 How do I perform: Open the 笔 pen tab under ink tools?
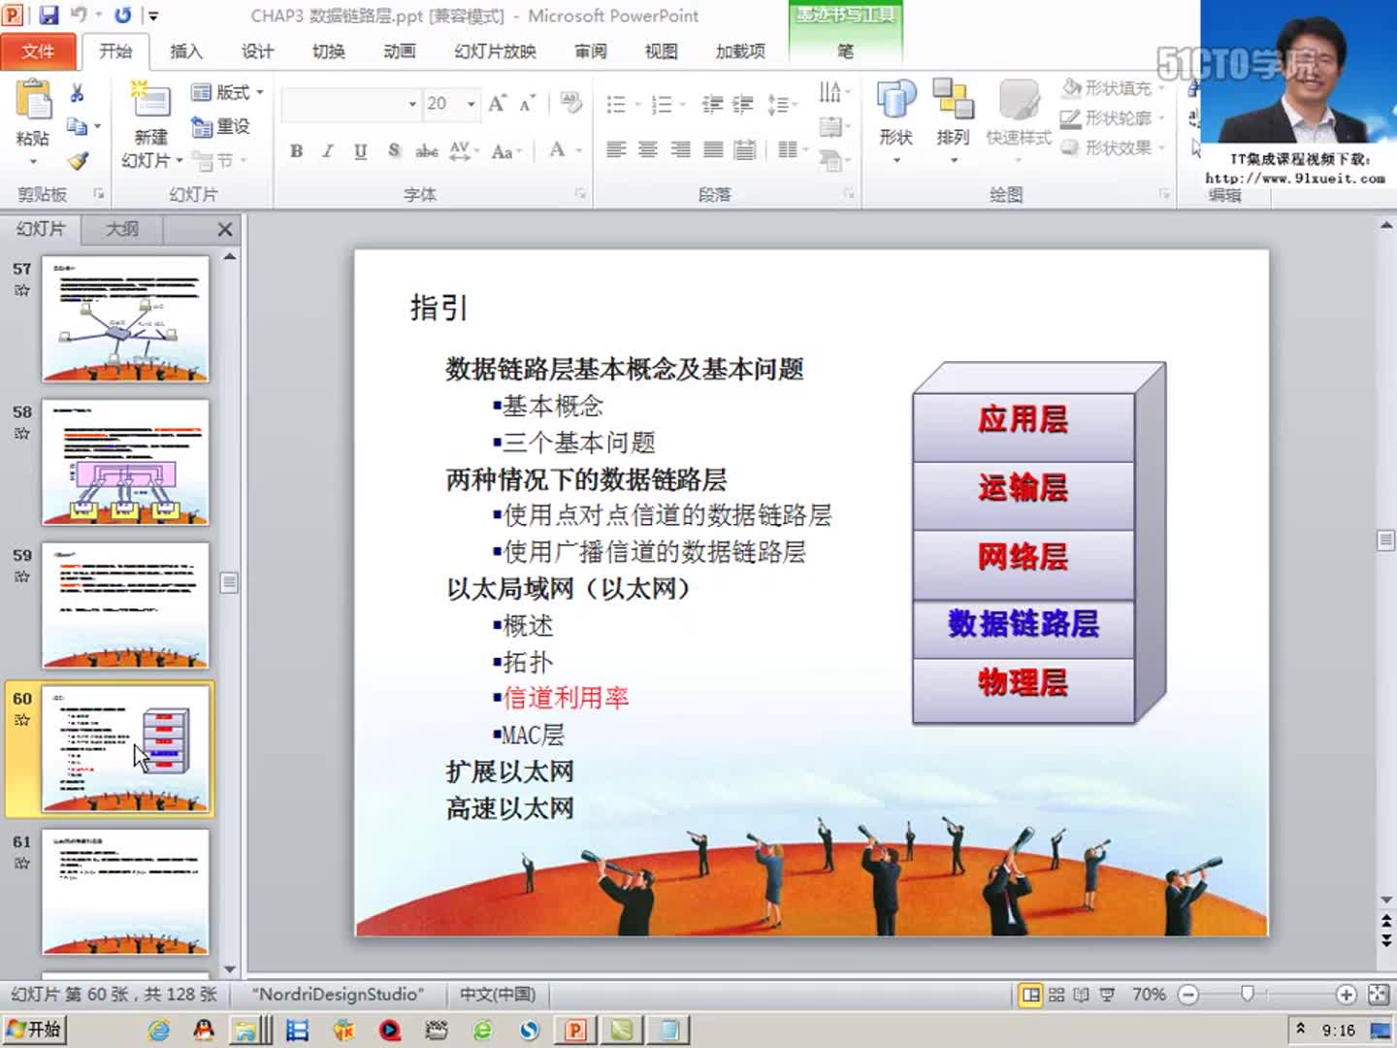(x=845, y=50)
